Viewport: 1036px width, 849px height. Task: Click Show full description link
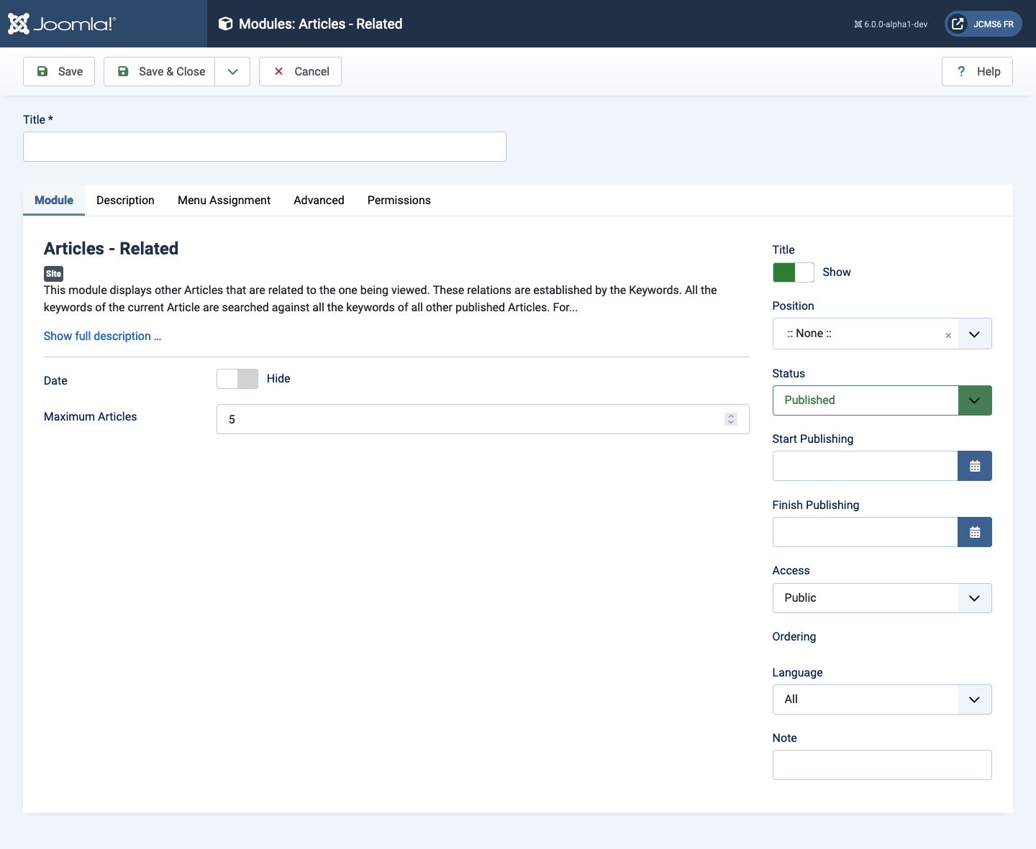(x=102, y=336)
